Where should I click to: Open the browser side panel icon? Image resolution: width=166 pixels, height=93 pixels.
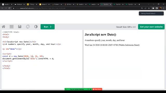(157, 8)
